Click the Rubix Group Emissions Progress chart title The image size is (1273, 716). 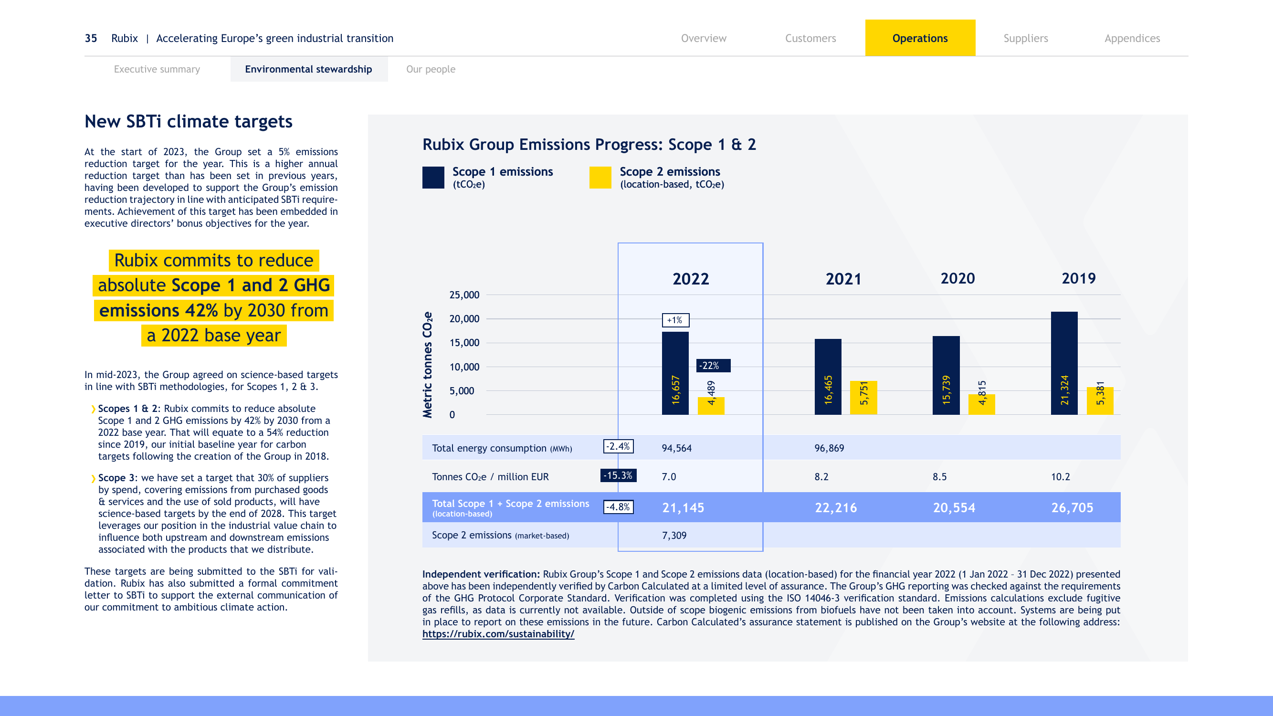pos(589,144)
